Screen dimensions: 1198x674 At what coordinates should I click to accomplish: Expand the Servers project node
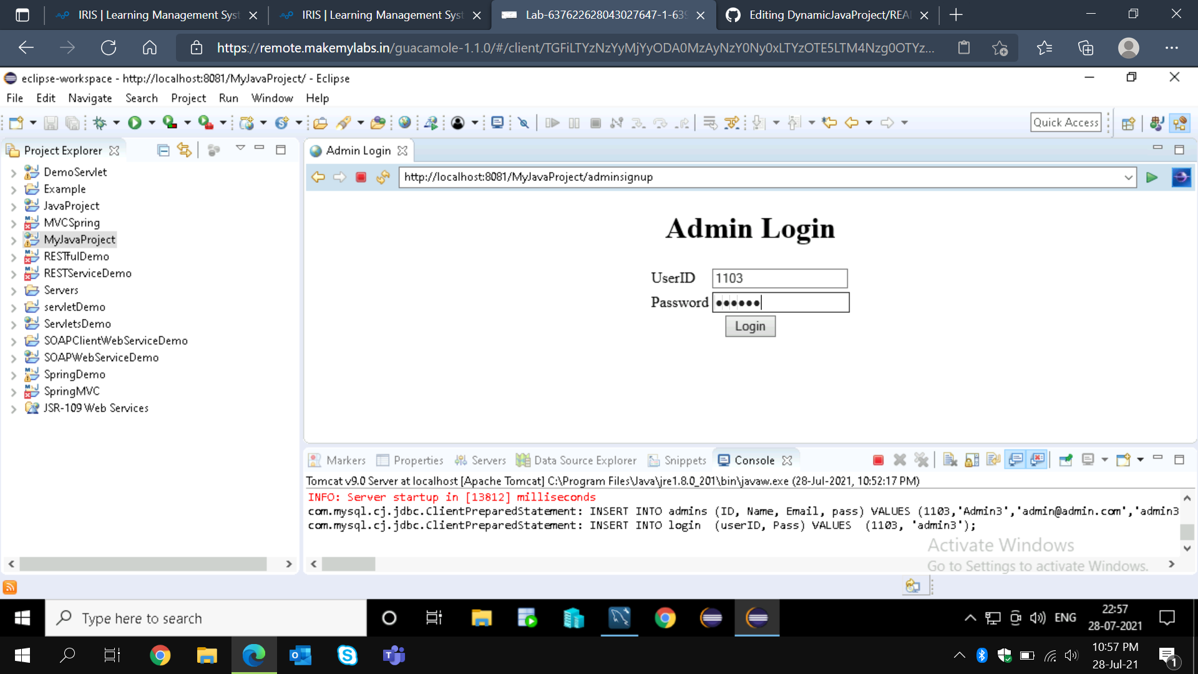coord(14,291)
